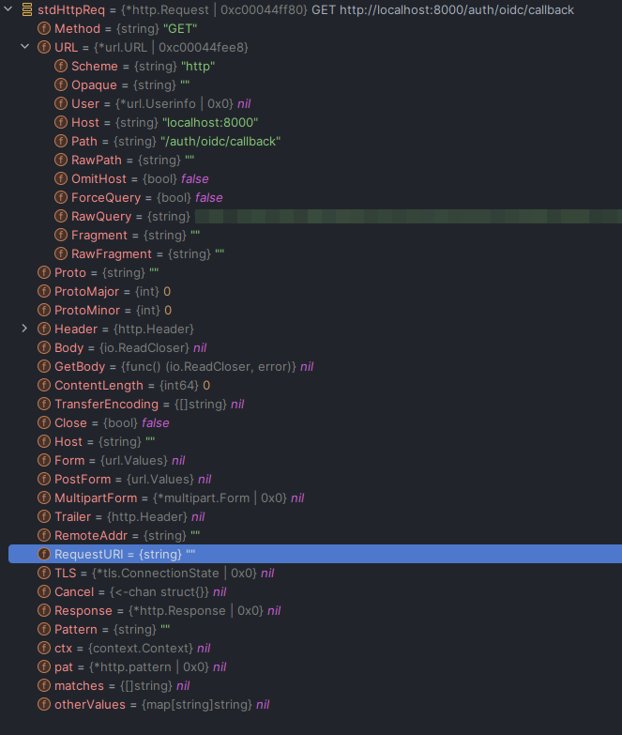Screen dimensions: 622x735
Task: Select the OmitHost bool false row
Action: click(140, 178)
